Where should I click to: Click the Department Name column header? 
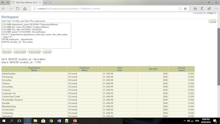pos(34,69)
